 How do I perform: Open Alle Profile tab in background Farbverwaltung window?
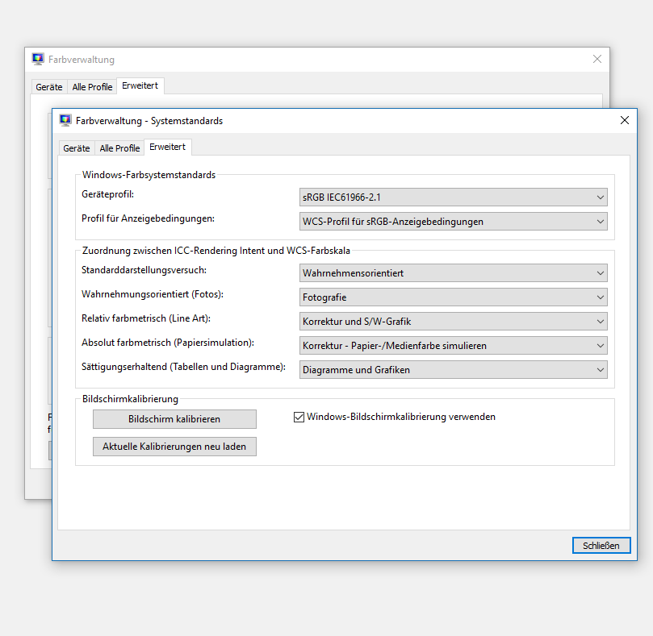[92, 87]
